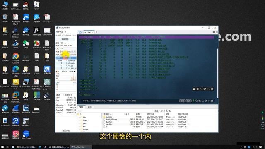Switch to the 文件 tab in bottom panel
Viewport: 265px width, 149px height.
pos(81,107)
